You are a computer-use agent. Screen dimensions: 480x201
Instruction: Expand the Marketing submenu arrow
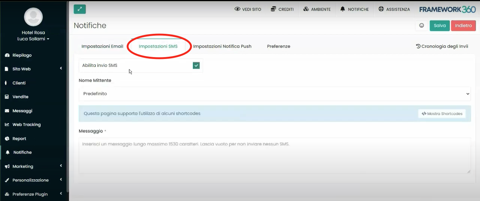coord(61,166)
